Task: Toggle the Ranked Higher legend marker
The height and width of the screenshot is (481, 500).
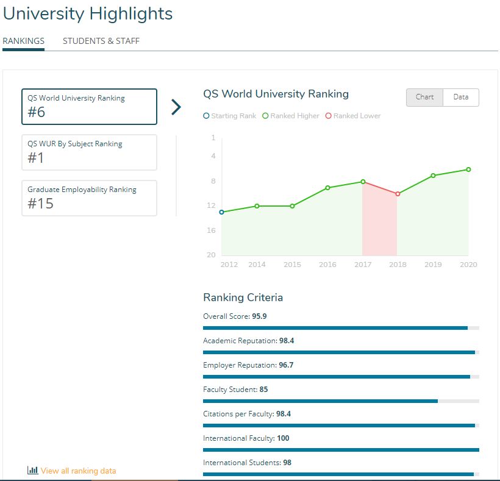Action: click(x=265, y=116)
